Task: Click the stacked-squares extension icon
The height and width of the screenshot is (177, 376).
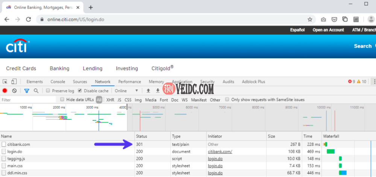Action: [x=345, y=19]
